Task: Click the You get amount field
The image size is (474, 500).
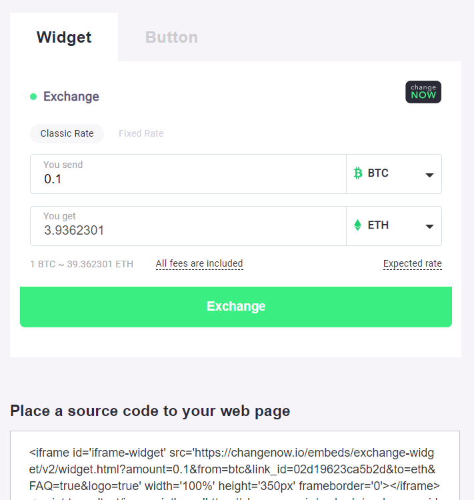Action: pos(188,226)
